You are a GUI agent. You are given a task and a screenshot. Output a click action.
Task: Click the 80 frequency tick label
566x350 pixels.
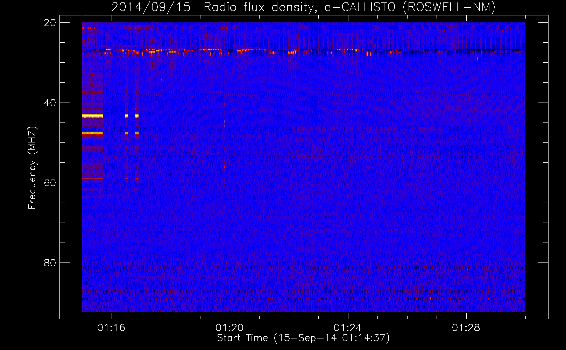click(50, 263)
